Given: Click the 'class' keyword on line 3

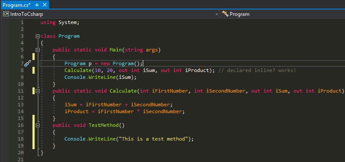Looking at the screenshot, I should (48, 36).
